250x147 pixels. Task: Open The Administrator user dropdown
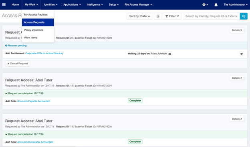click(x=236, y=5)
